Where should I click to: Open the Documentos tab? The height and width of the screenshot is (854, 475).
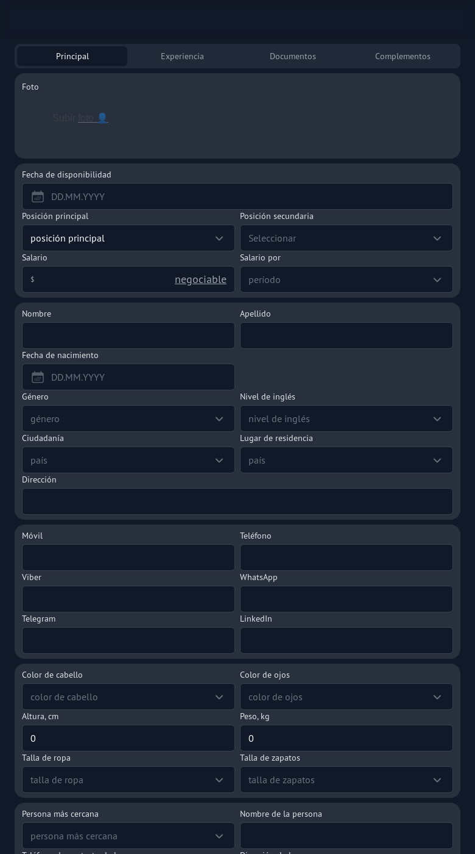point(293,56)
